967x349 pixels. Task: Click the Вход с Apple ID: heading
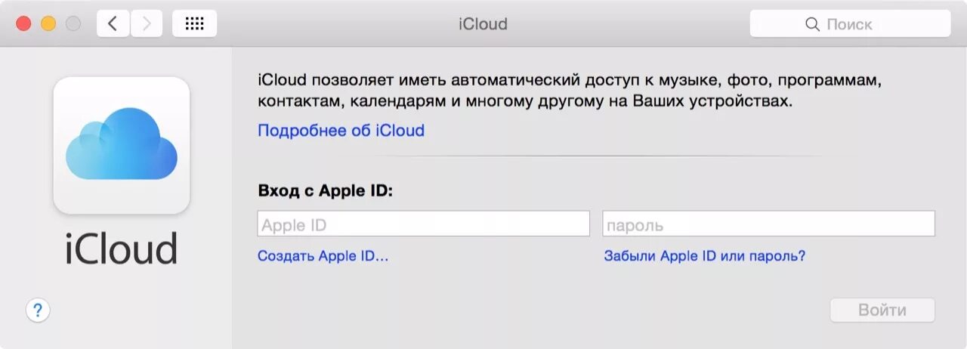click(325, 190)
